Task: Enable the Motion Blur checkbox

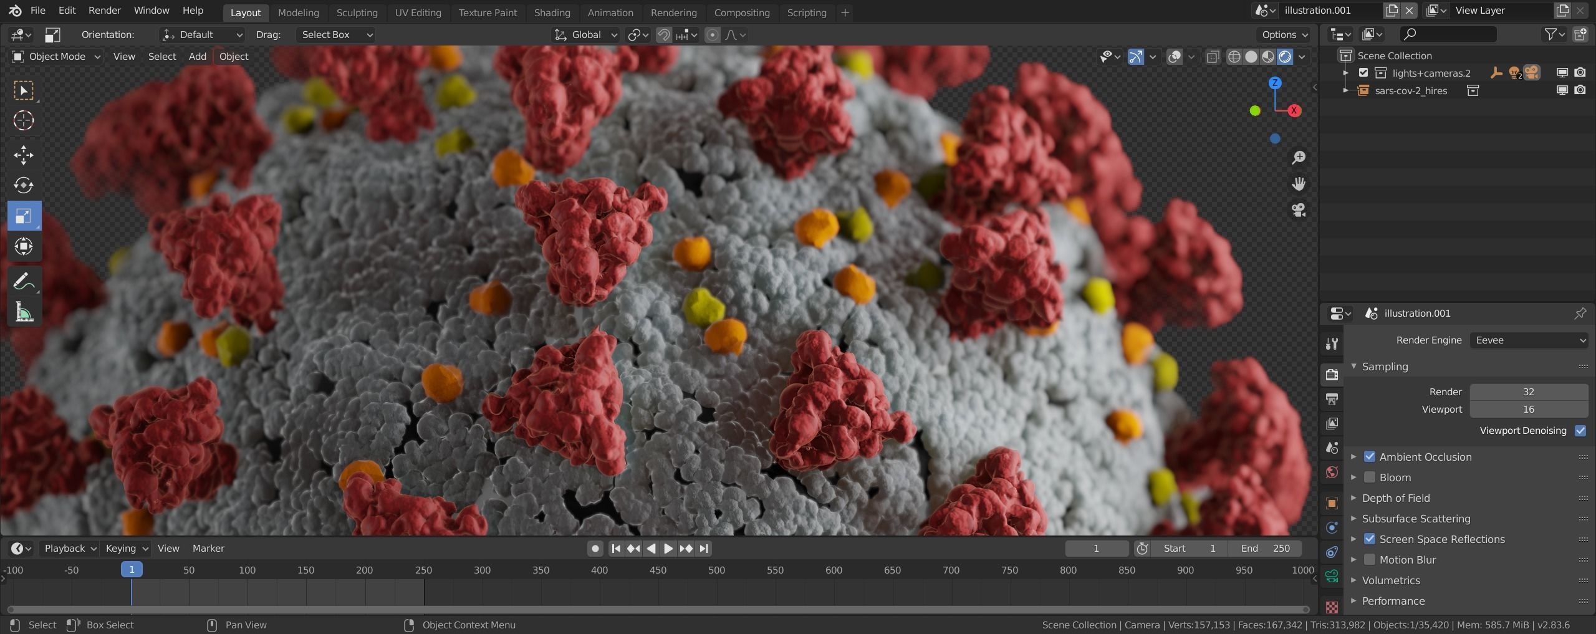Action: [x=1370, y=560]
